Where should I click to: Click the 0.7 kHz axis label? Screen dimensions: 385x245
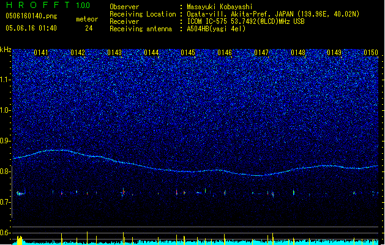5,202
